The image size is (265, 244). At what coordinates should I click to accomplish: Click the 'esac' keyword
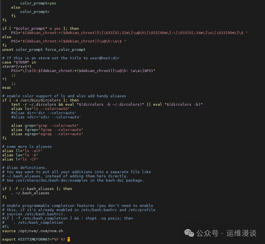(x=7, y=87)
